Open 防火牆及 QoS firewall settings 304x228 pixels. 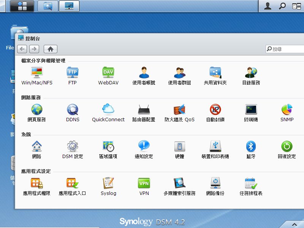(179, 113)
